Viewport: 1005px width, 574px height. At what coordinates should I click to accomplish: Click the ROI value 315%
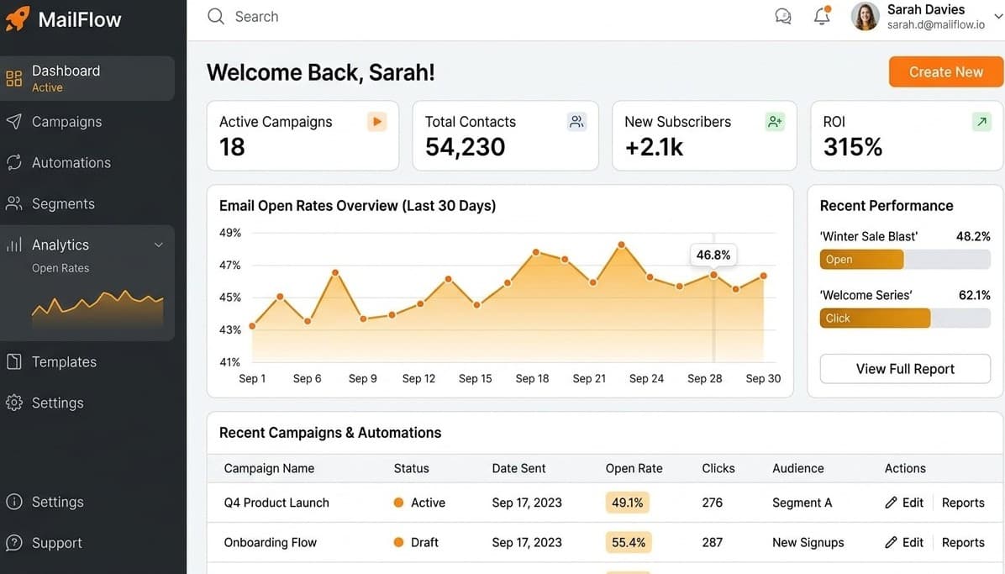click(x=852, y=147)
